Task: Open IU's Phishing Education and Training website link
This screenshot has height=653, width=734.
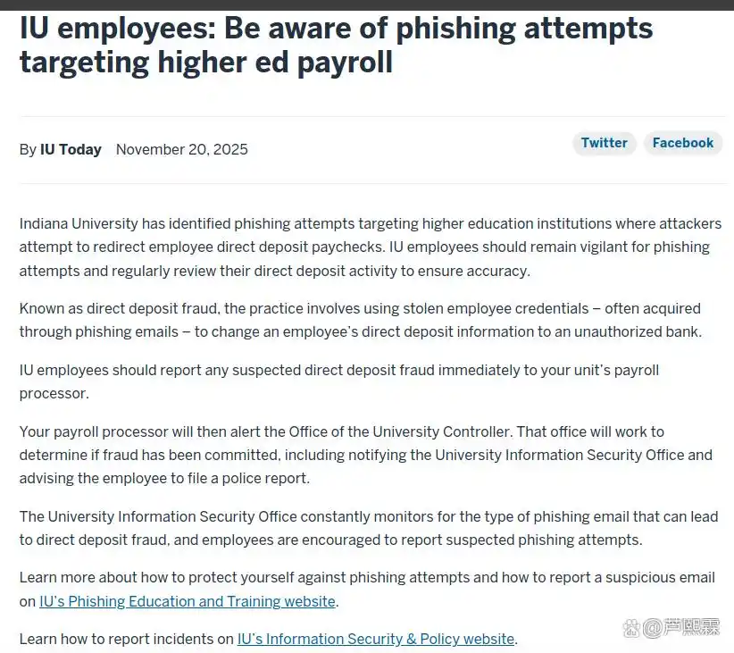Action: point(188,601)
